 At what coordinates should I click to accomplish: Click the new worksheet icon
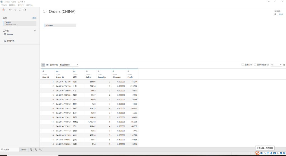pos(31,150)
